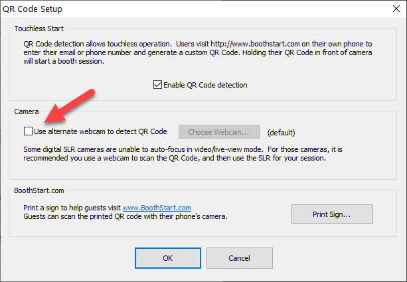Confirm settings with the OK button
Screen dimensions: 407x282
pos(168,258)
